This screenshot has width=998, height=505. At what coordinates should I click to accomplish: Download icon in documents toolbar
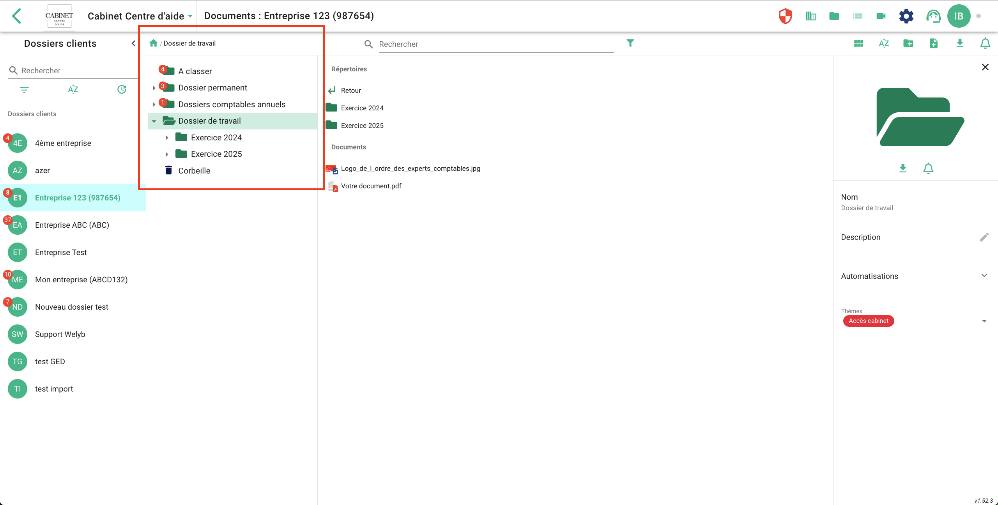point(960,43)
